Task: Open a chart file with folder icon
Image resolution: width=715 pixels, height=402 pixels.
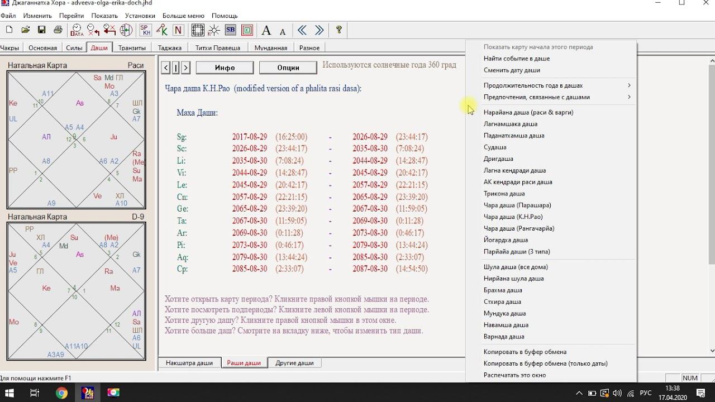Action: [26, 30]
